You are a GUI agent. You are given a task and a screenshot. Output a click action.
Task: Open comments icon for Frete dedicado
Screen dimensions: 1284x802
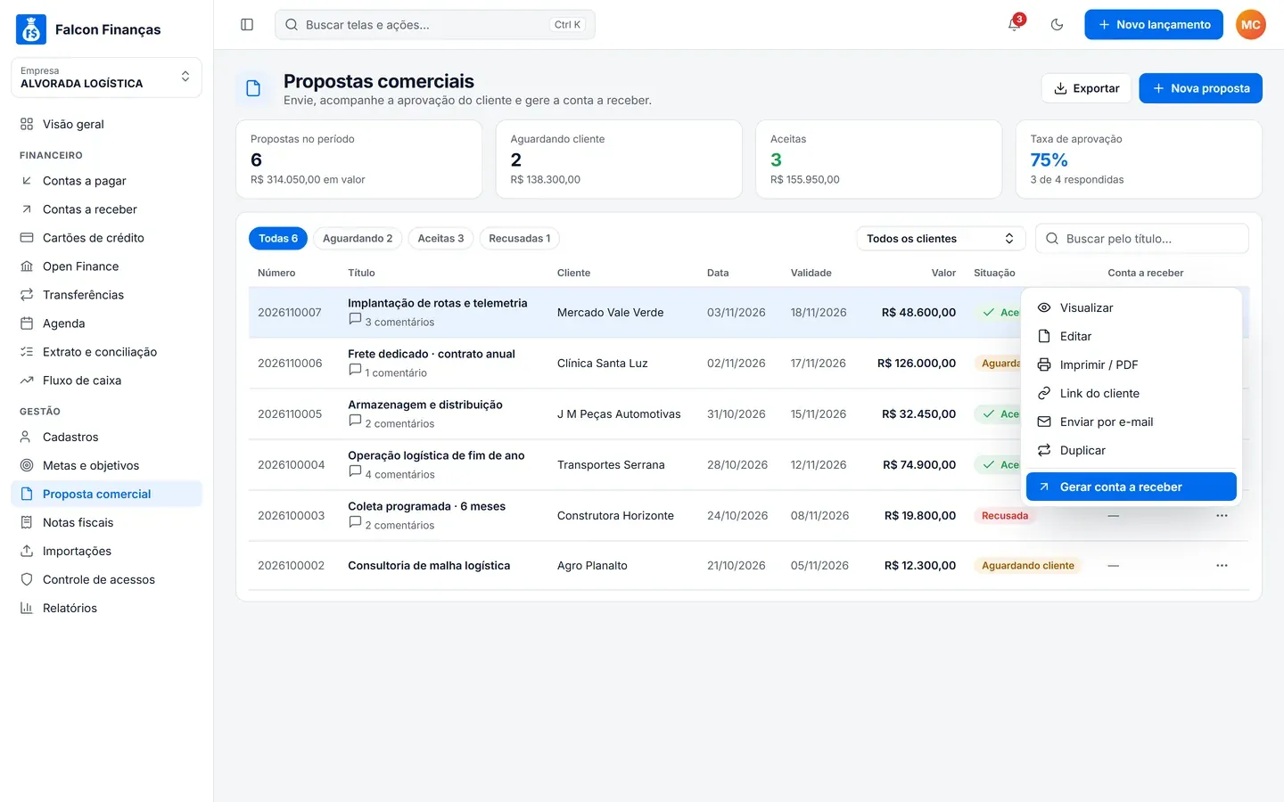pyautogui.click(x=355, y=370)
